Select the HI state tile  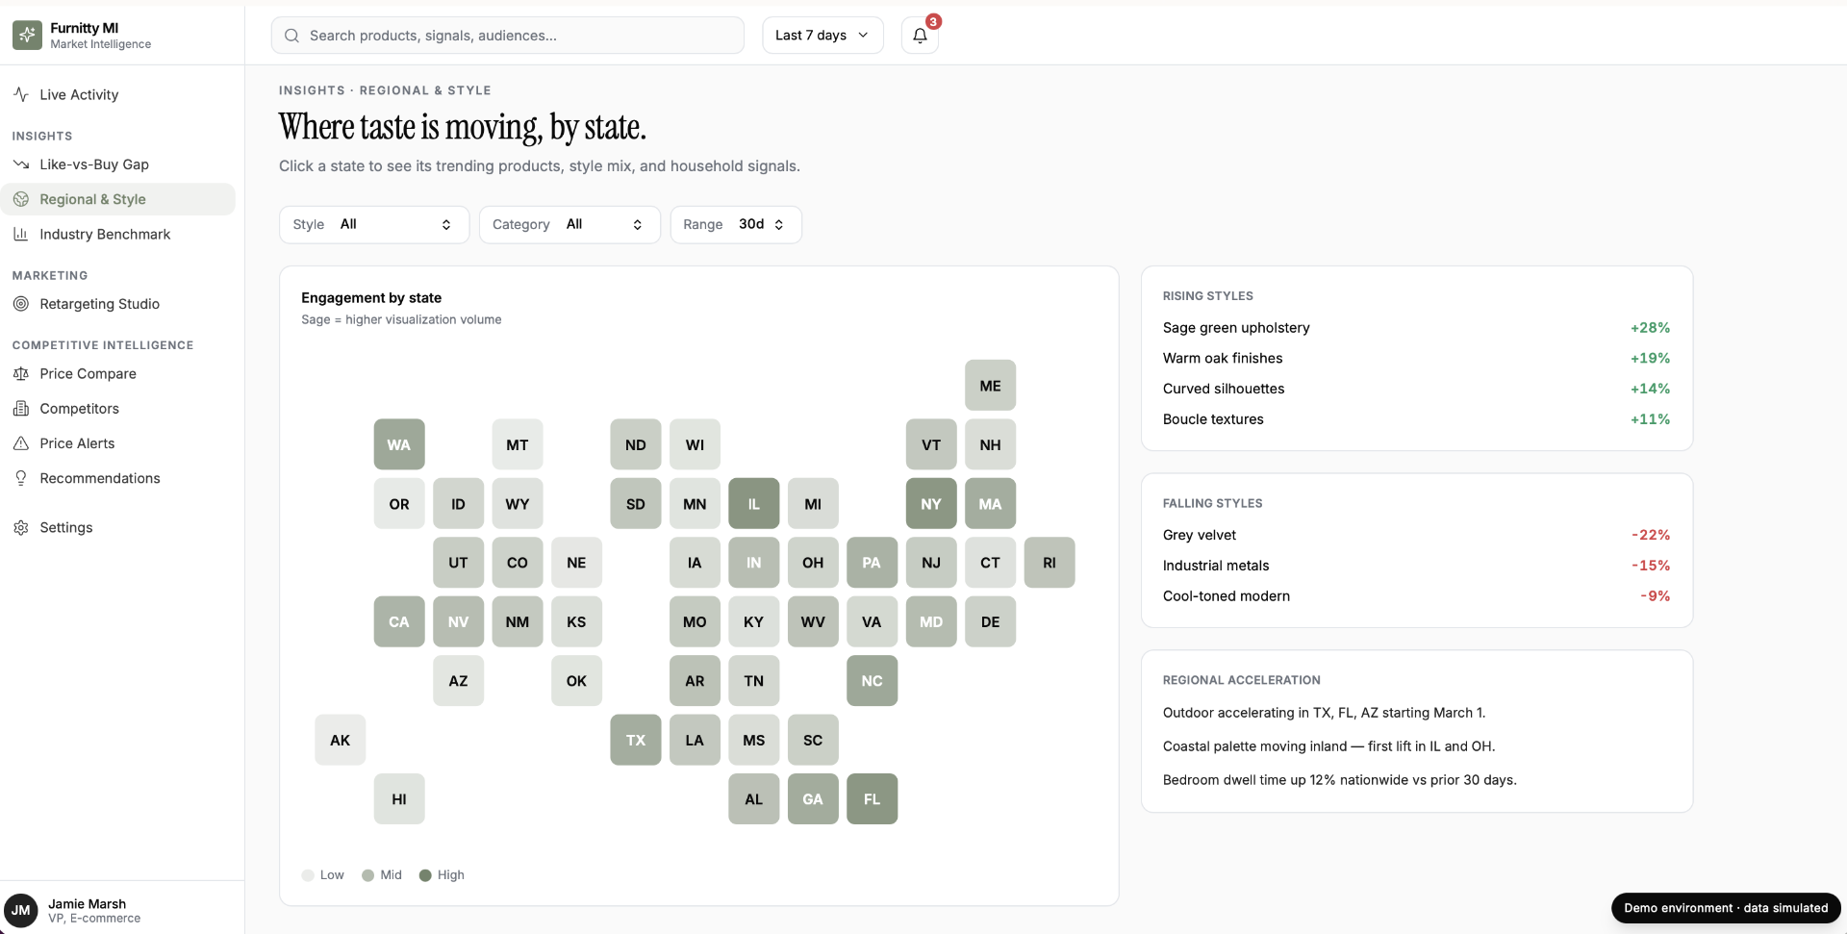[399, 798]
